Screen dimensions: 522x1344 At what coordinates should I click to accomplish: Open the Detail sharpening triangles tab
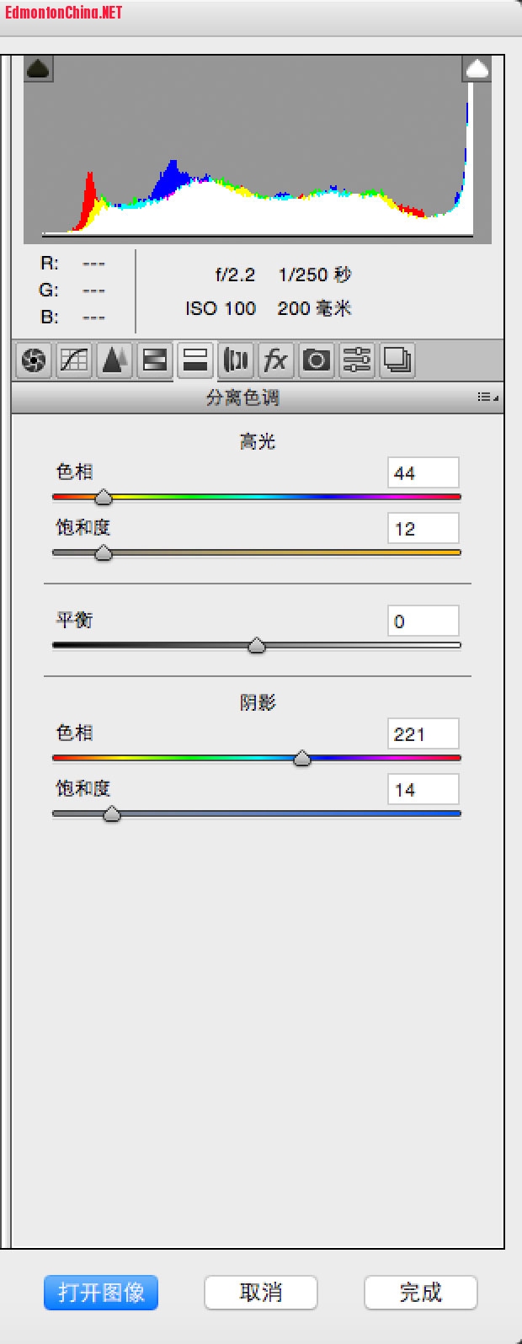coord(115,360)
